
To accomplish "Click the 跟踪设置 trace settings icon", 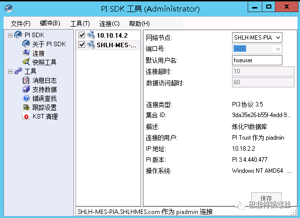I will pos(26,107).
